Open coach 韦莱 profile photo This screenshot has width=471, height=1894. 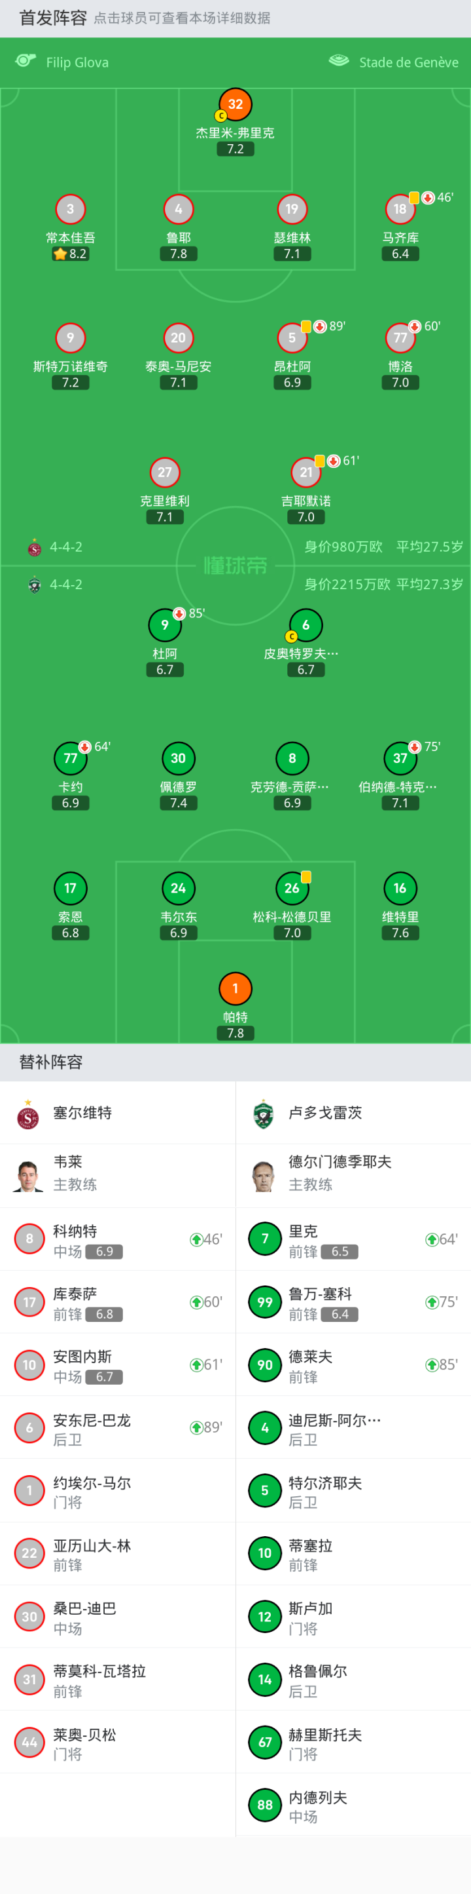tap(28, 1176)
